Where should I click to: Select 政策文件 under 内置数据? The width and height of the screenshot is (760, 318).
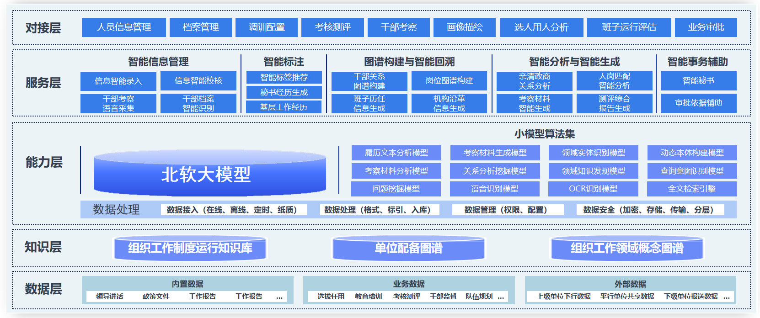point(156,297)
